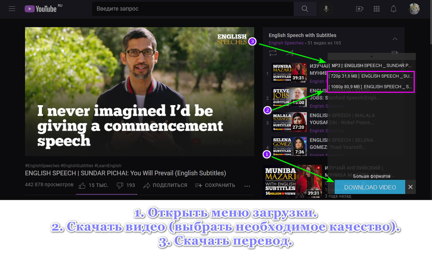Select Muniba Mazari playlist thumbnail 39:31
Screen dimensions: 432x261
(289, 73)
